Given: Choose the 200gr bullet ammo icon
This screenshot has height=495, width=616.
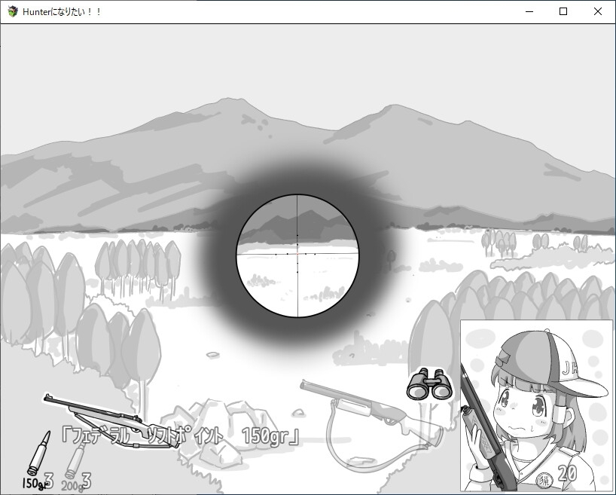Looking at the screenshot, I should [73, 461].
